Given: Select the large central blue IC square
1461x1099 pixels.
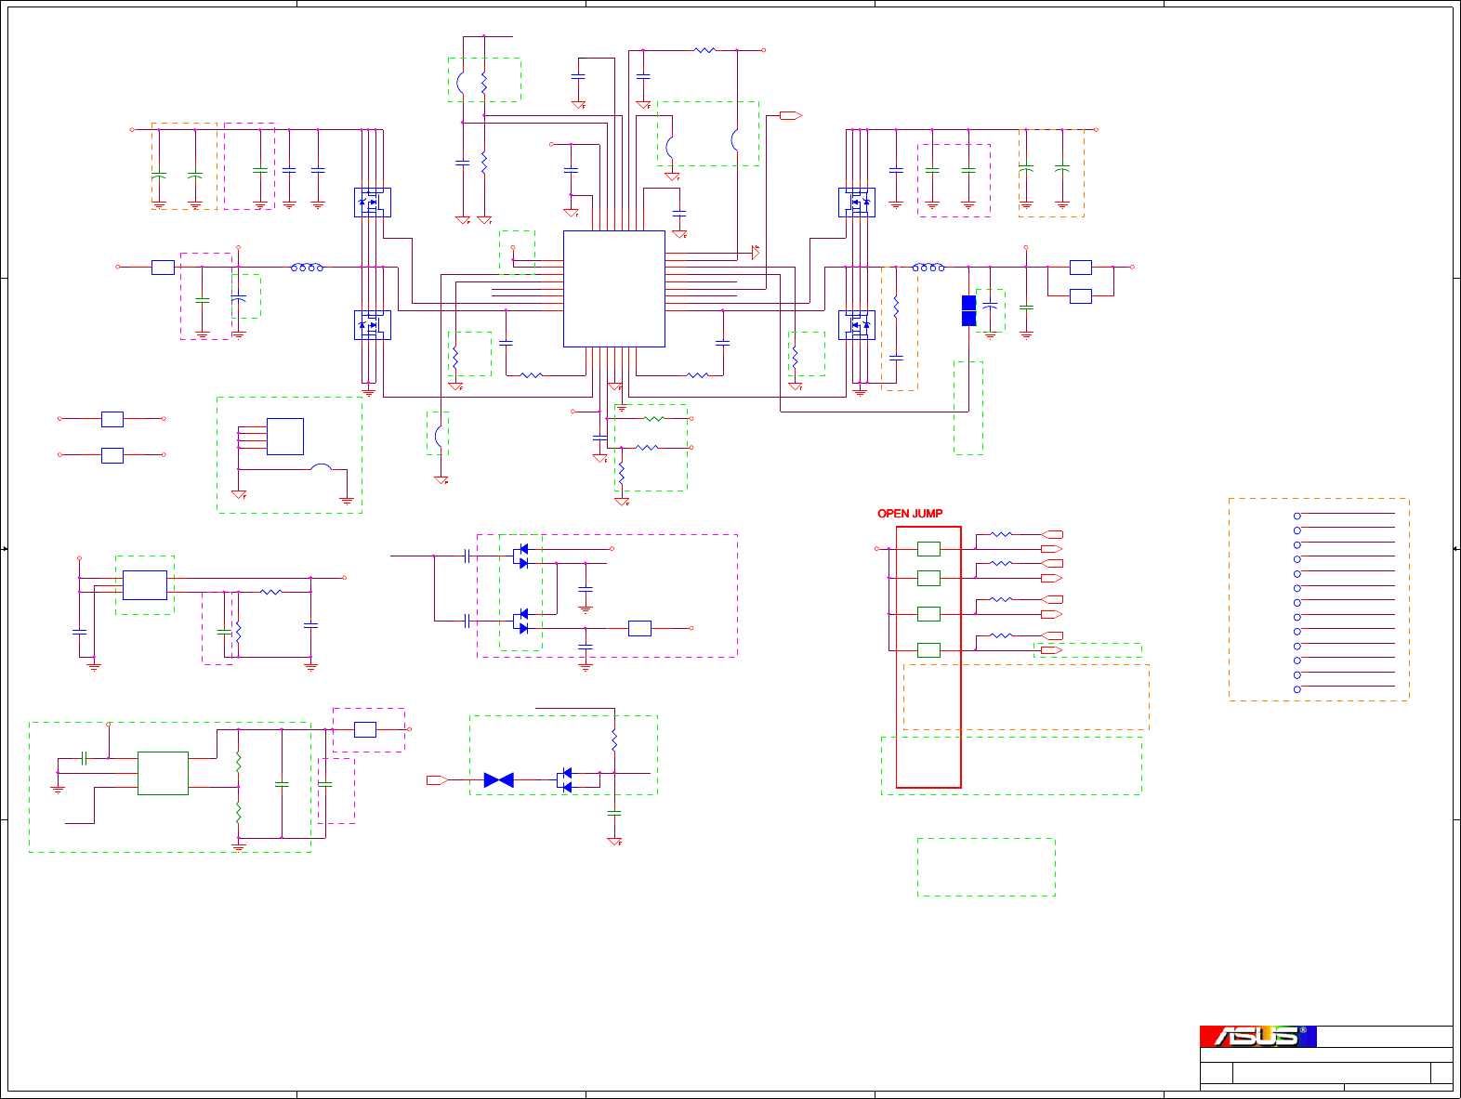Looking at the screenshot, I should [x=614, y=289].
